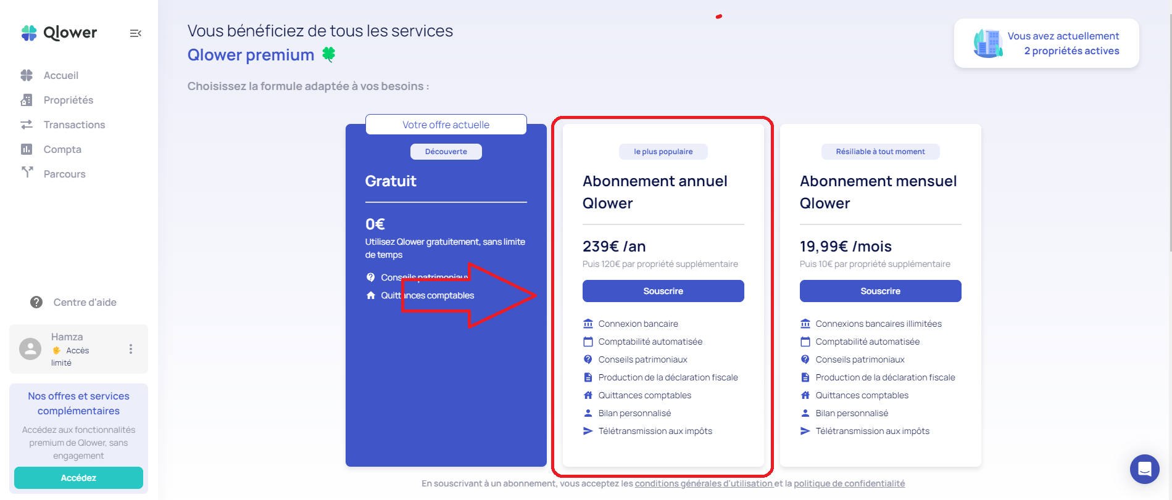
Task: Click monthly plan déclaration fiscale document icon
Action: point(805,377)
